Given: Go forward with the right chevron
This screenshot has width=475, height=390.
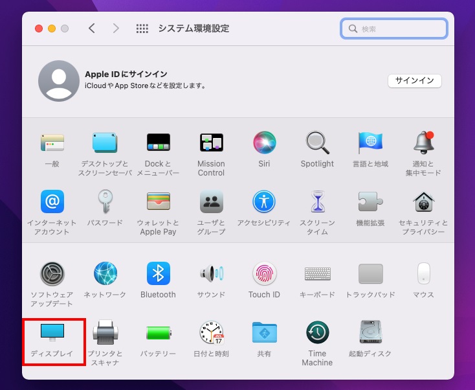Looking at the screenshot, I should tap(116, 29).
